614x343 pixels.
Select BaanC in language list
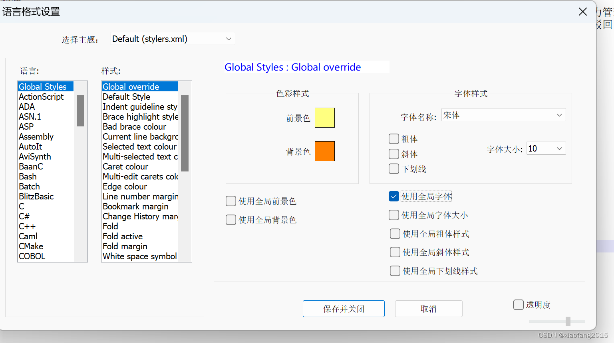46,166
